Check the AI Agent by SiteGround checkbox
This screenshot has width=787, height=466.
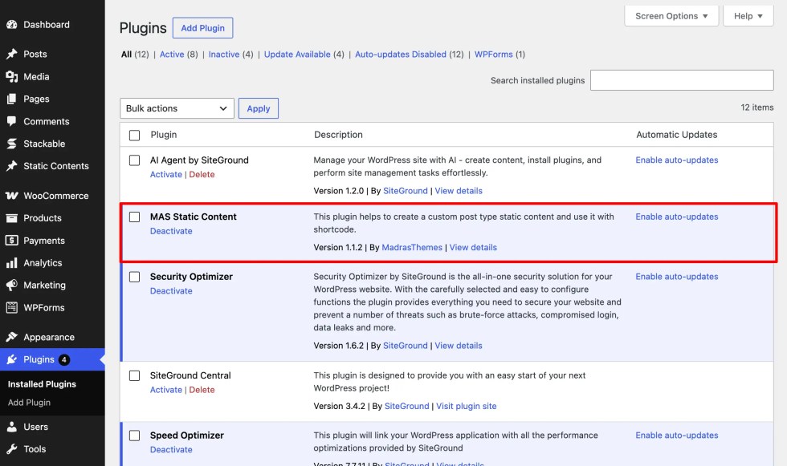pyautogui.click(x=135, y=160)
